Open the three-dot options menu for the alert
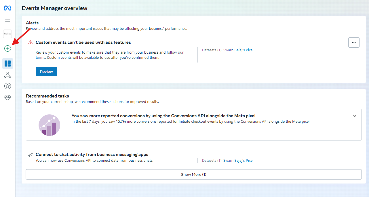This screenshot has height=197, width=369. (x=354, y=42)
